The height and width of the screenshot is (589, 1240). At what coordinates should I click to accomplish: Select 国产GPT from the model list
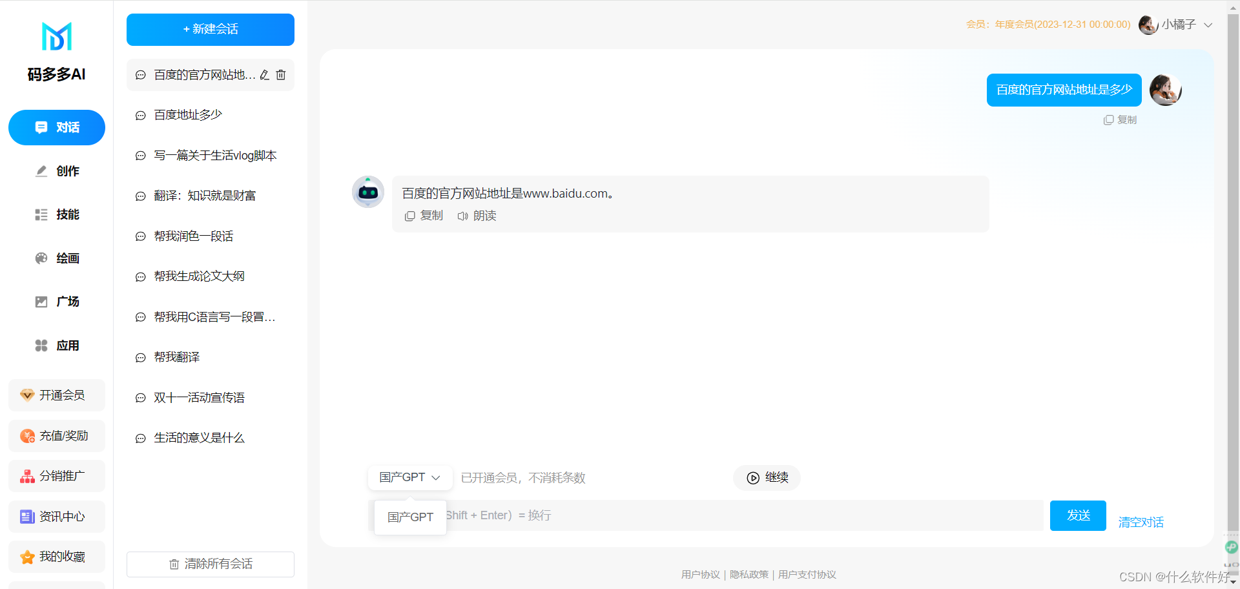coord(409,517)
